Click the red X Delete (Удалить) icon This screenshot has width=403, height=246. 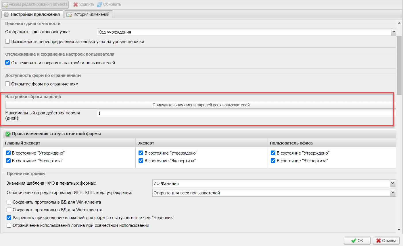[76, 5]
